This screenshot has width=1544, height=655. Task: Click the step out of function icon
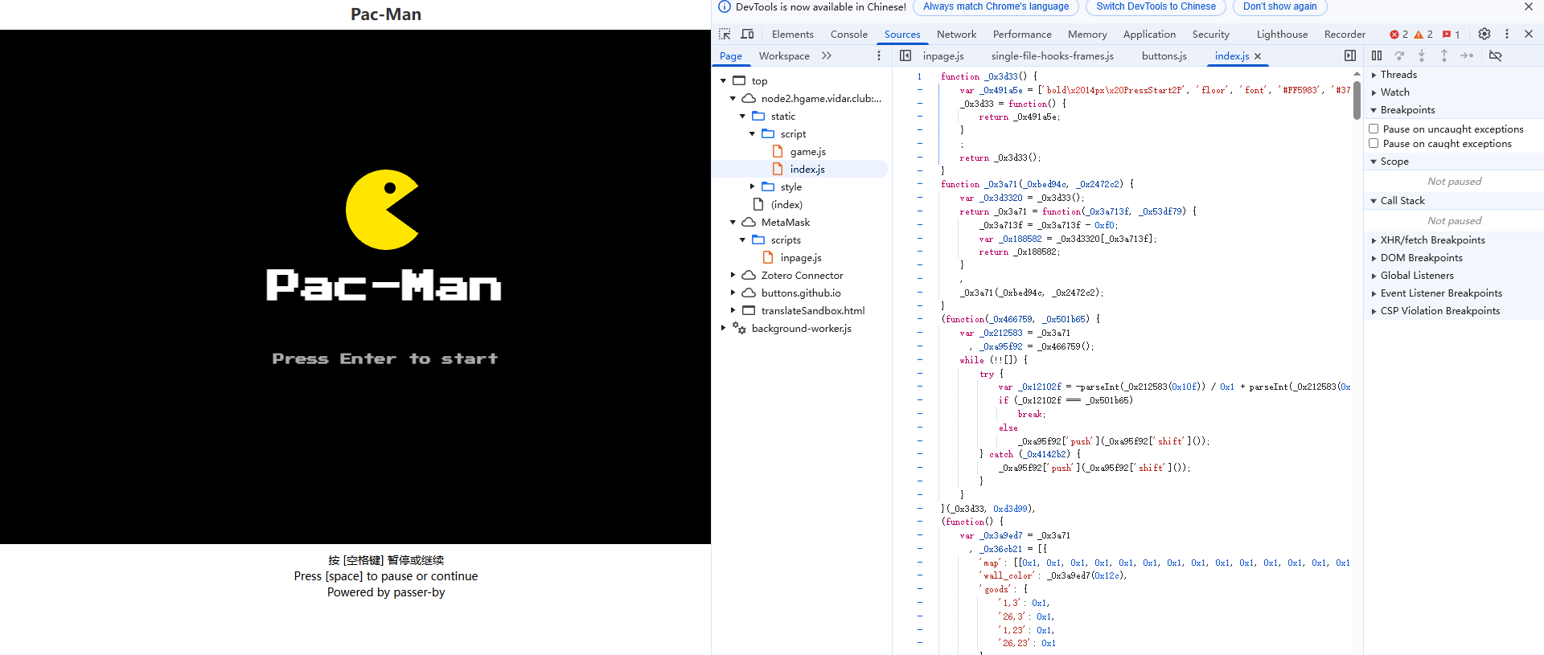click(x=1444, y=55)
